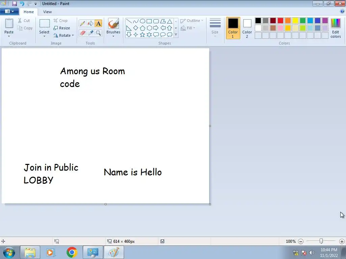Switch to the Home tab
This screenshot has height=259, width=346.
point(29,12)
